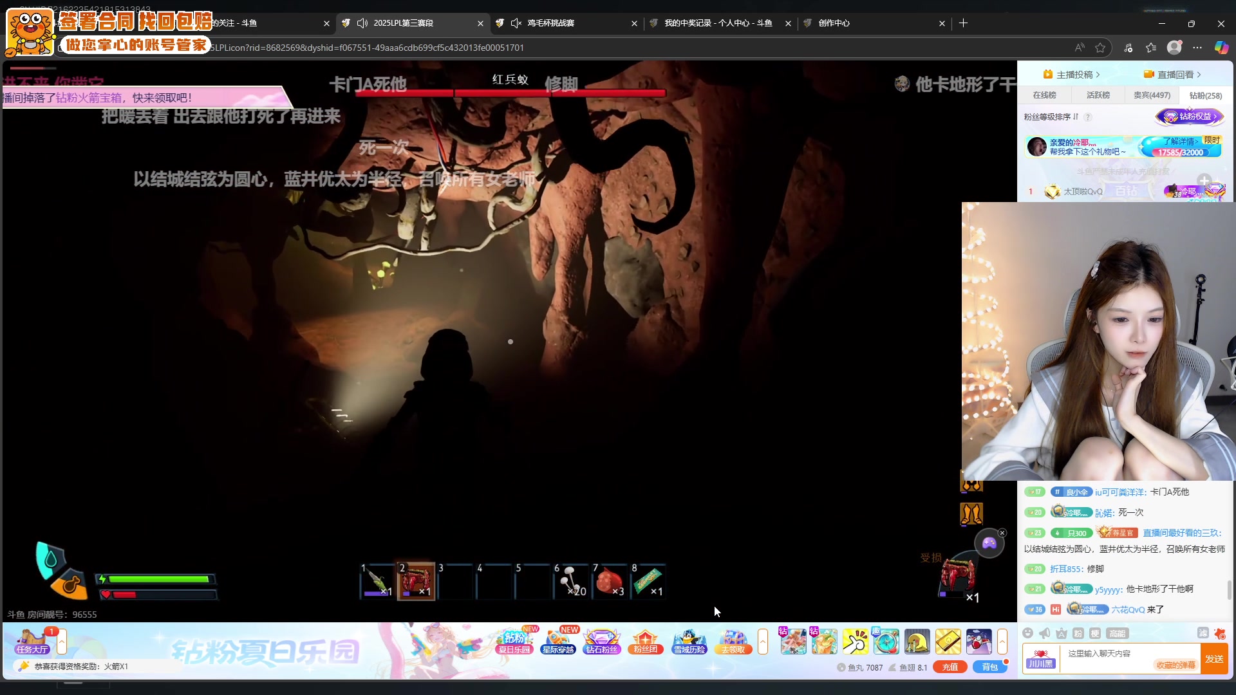1236x695 pixels.
Task: Open the 星际穿越 activity icon
Action: (x=558, y=641)
